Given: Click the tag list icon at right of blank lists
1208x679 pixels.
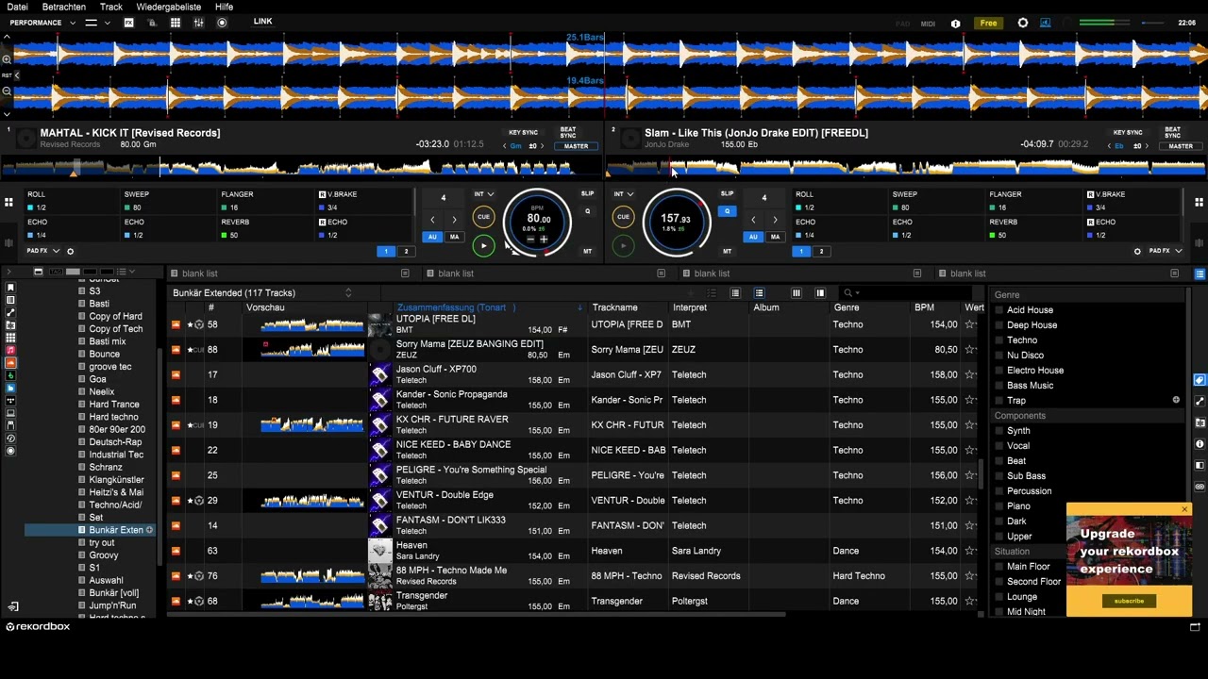Looking at the screenshot, I should pyautogui.click(x=1200, y=273).
